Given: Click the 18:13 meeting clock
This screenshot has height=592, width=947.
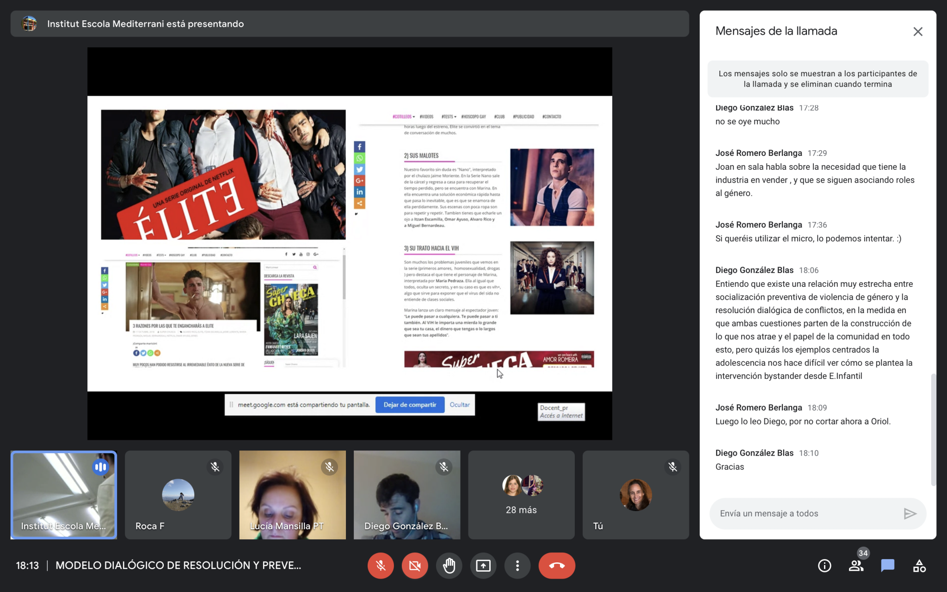Looking at the screenshot, I should tap(28, 565).
